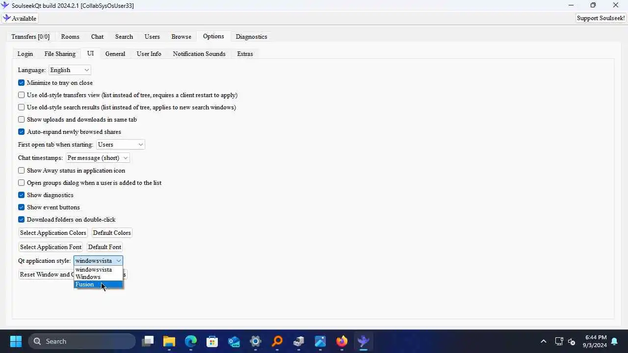Viewport: 628px width, 353px height.
Task: Switch to the Users tab
Action: click(x=152, y=37)
